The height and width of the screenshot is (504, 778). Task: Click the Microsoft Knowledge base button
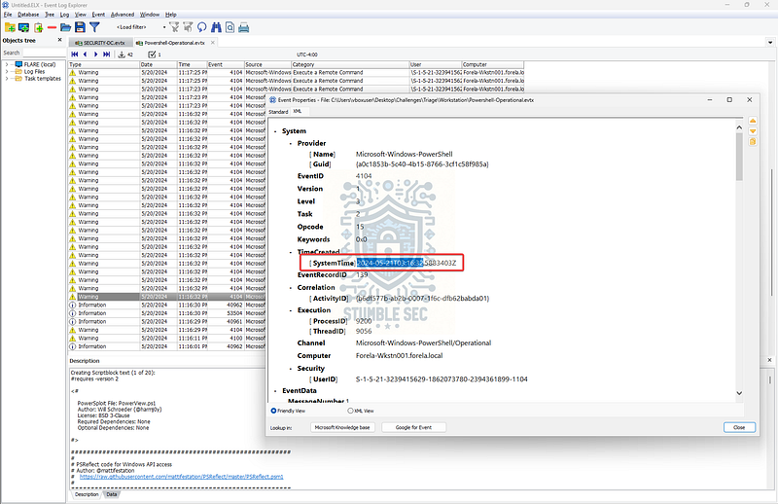[342, 427]
